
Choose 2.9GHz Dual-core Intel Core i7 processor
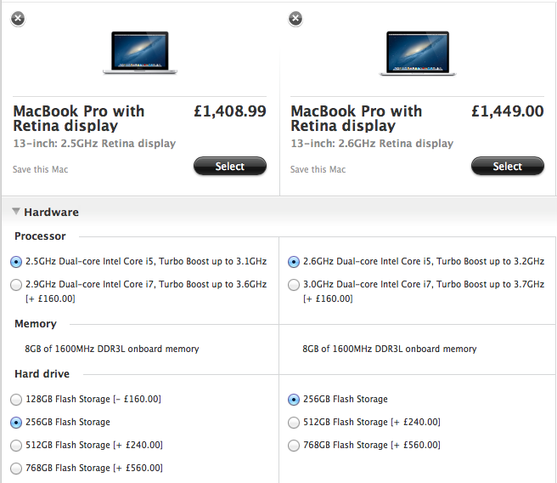tap(17, 285)
